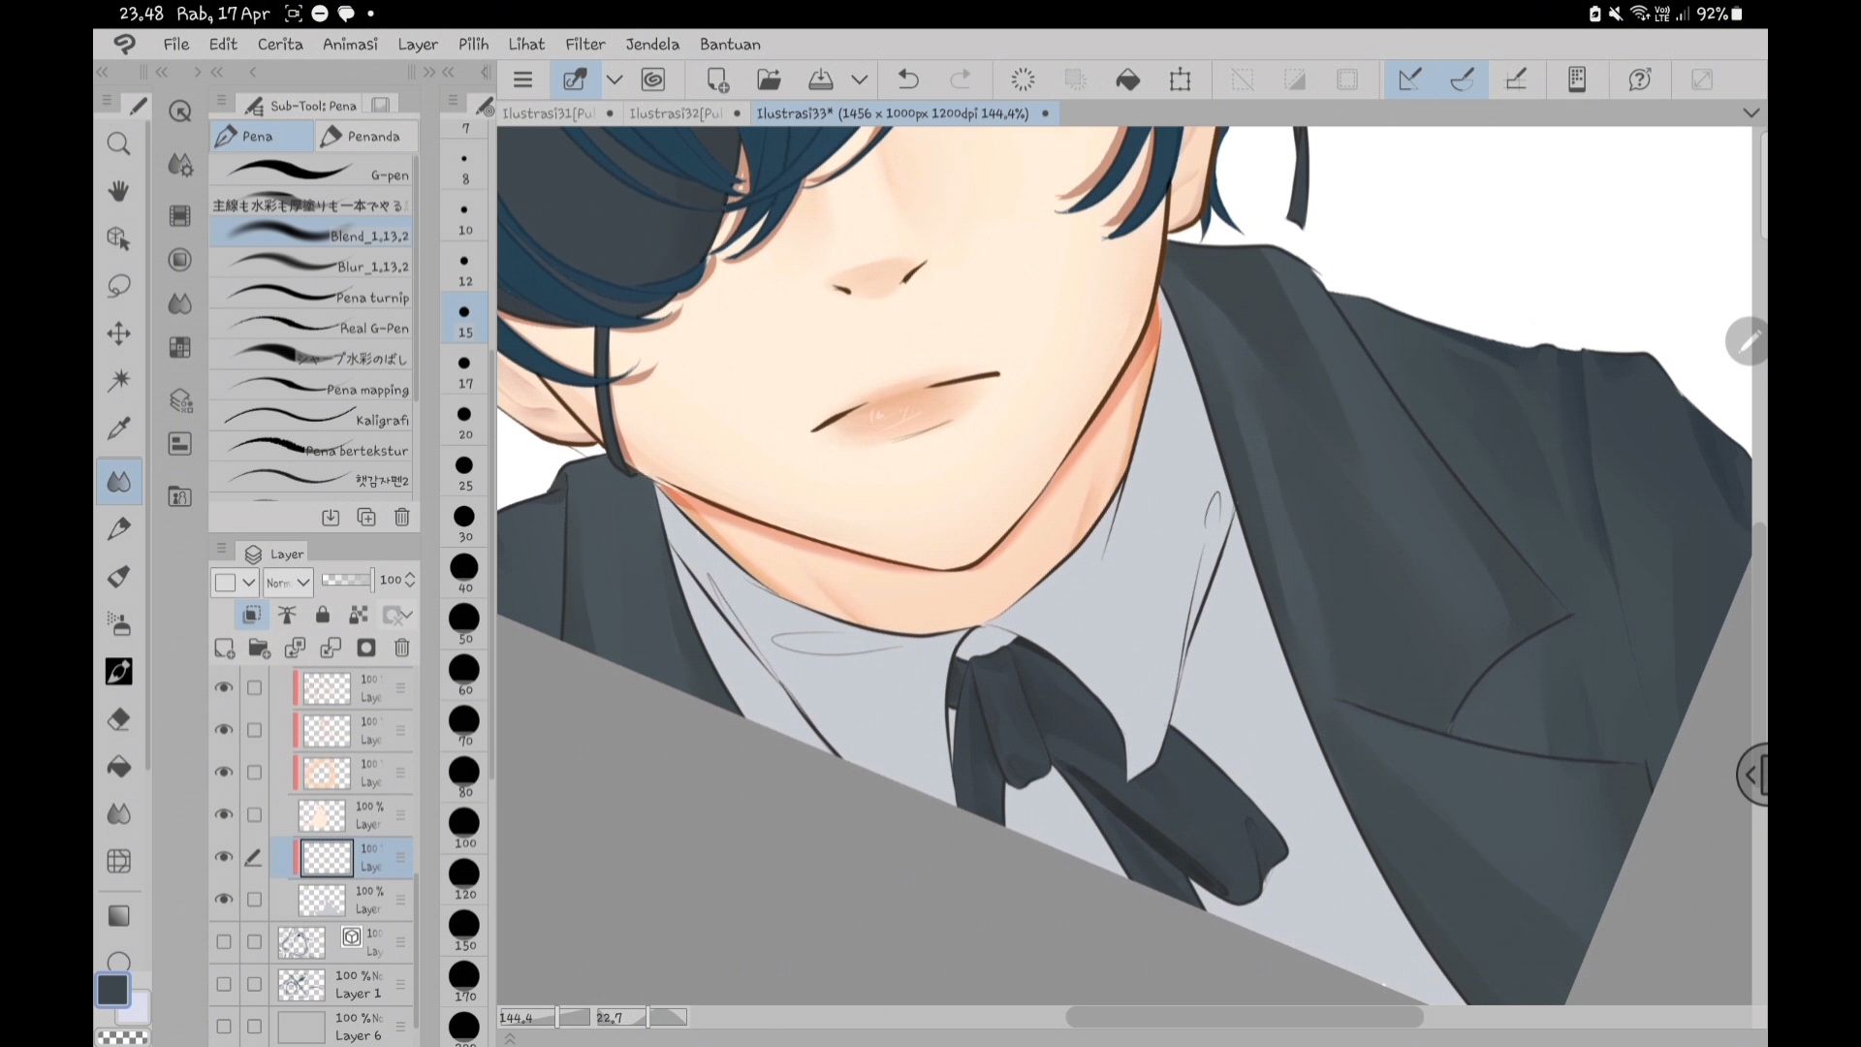Select the Lasso selection tool
Image resolution: width=1861 pixels, height=1047 pixels.
pyautogui.click(x=118, y=286)
